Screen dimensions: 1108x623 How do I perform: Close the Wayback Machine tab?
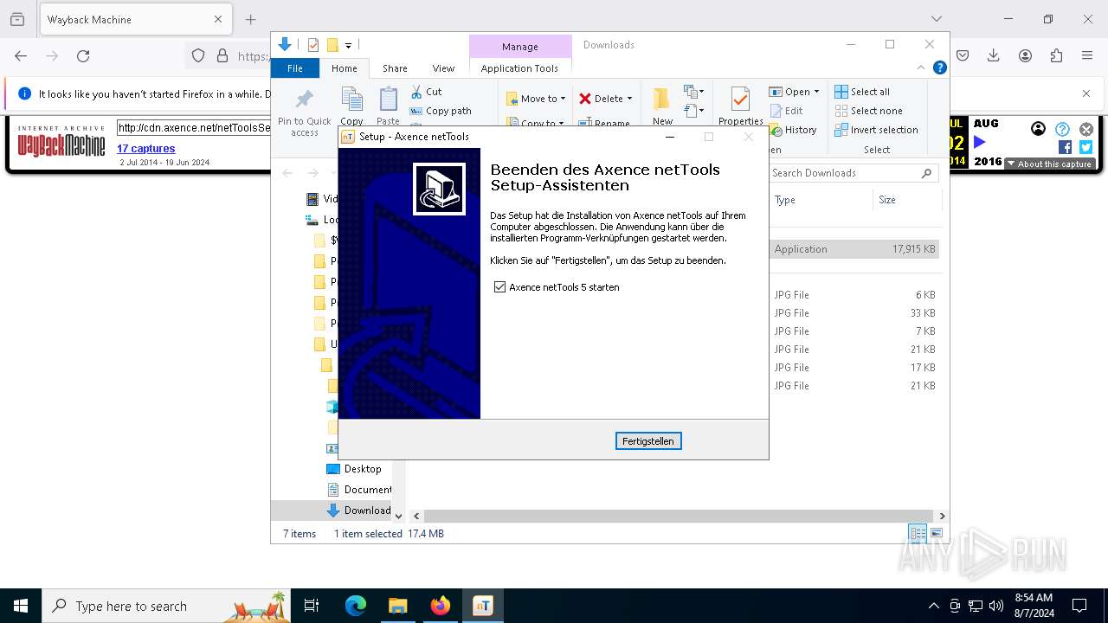click(218, 19)
